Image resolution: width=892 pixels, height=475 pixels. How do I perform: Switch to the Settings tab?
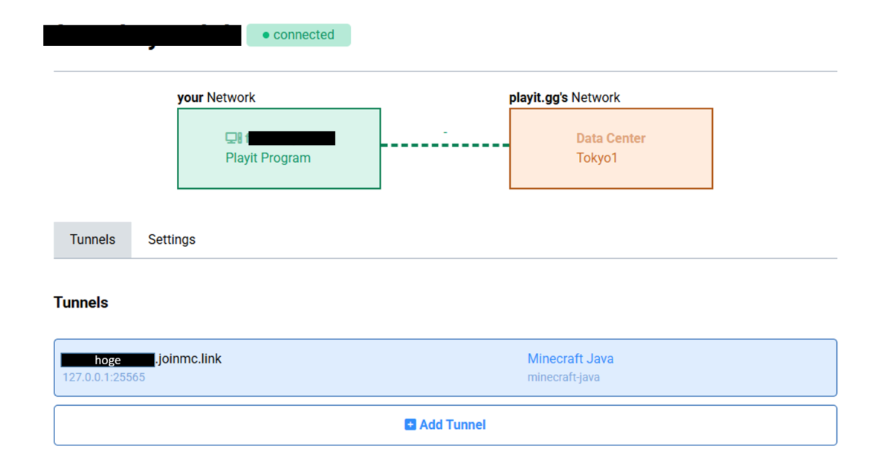pos(172,239)
